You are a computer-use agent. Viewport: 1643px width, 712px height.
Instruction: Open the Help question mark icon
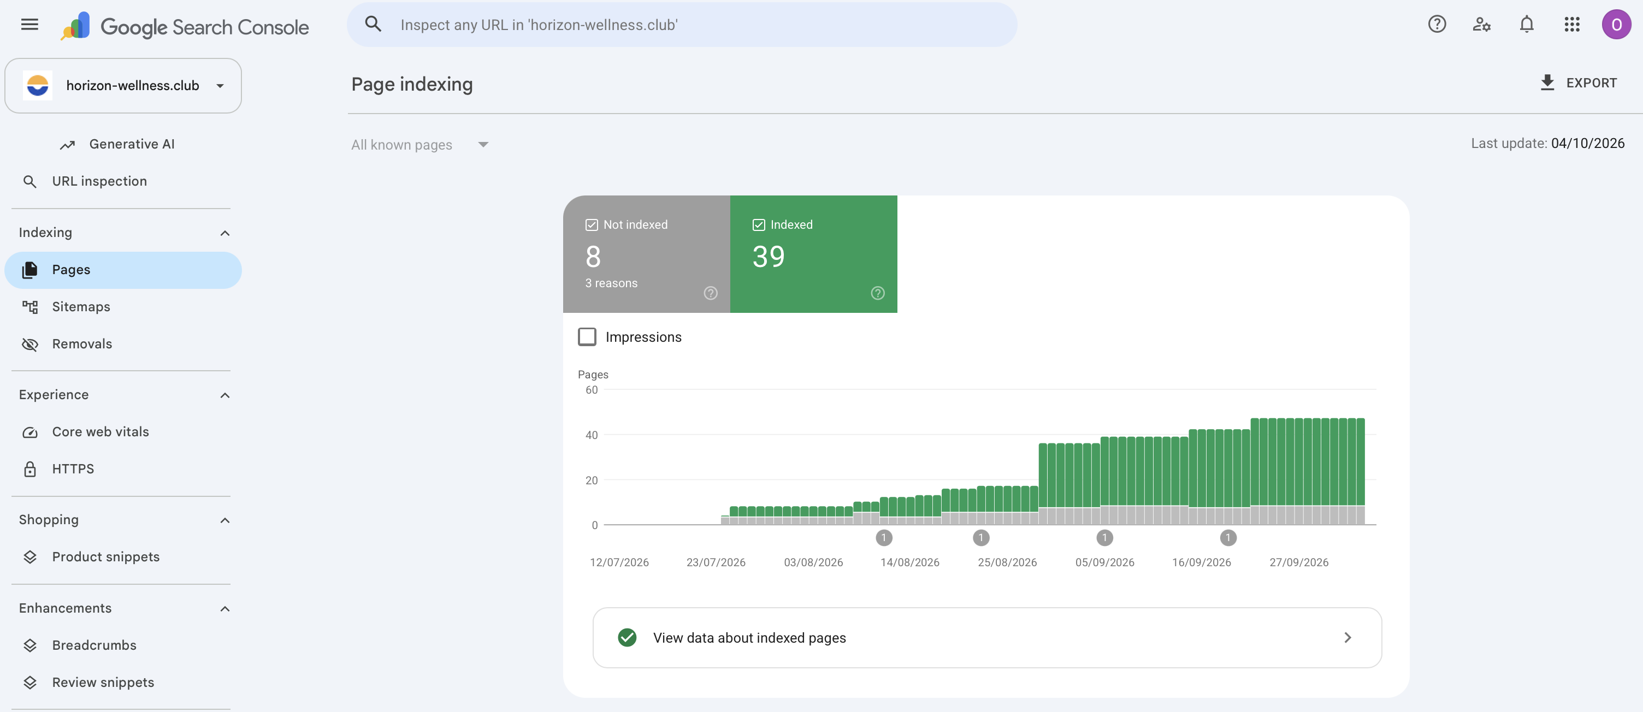(x=1437, y=25)
